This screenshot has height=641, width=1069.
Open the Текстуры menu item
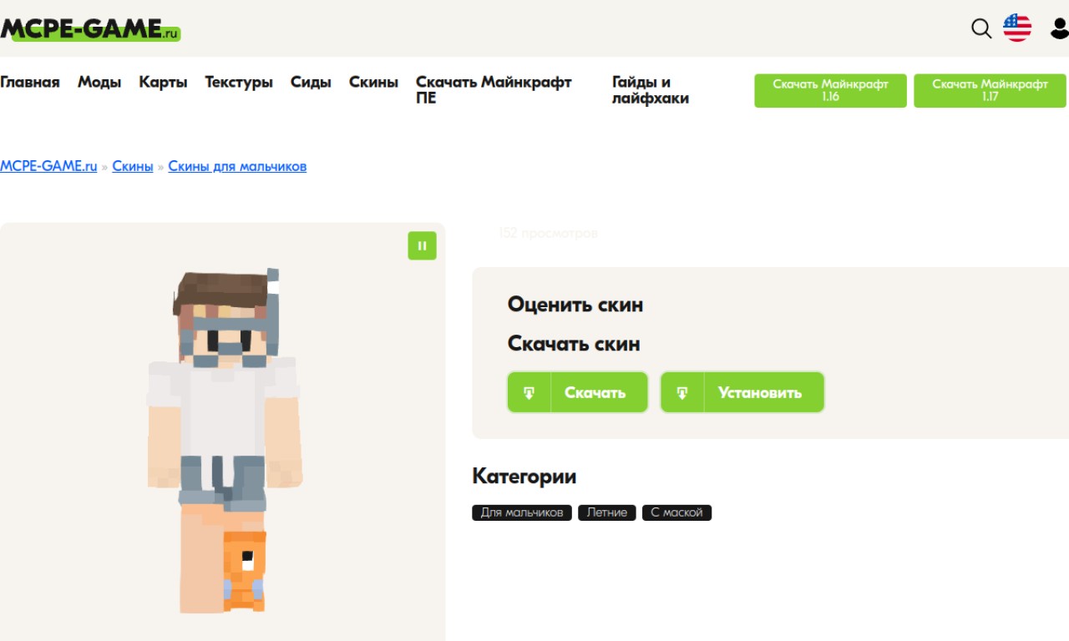[x=239, y=82]
